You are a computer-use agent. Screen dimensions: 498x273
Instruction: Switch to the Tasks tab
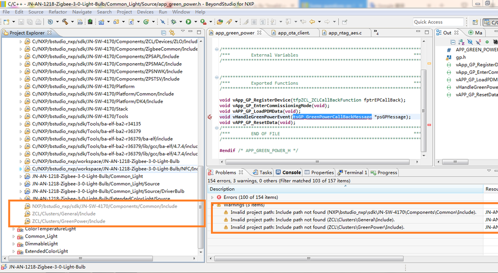263,172
